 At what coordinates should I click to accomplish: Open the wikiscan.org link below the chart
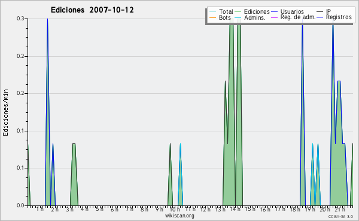click(180, 216)
